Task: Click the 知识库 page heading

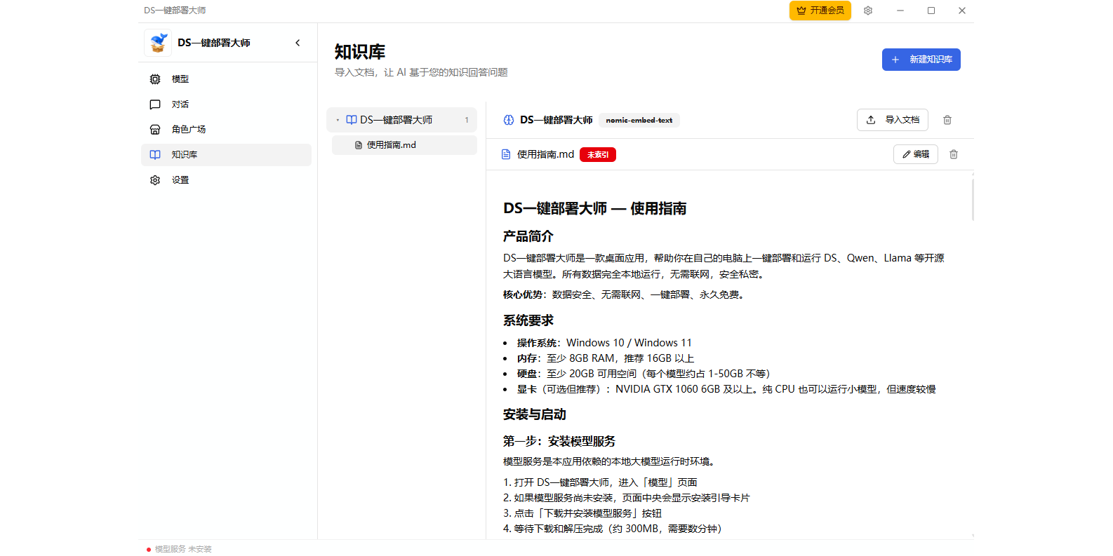Action: (360, 52)
